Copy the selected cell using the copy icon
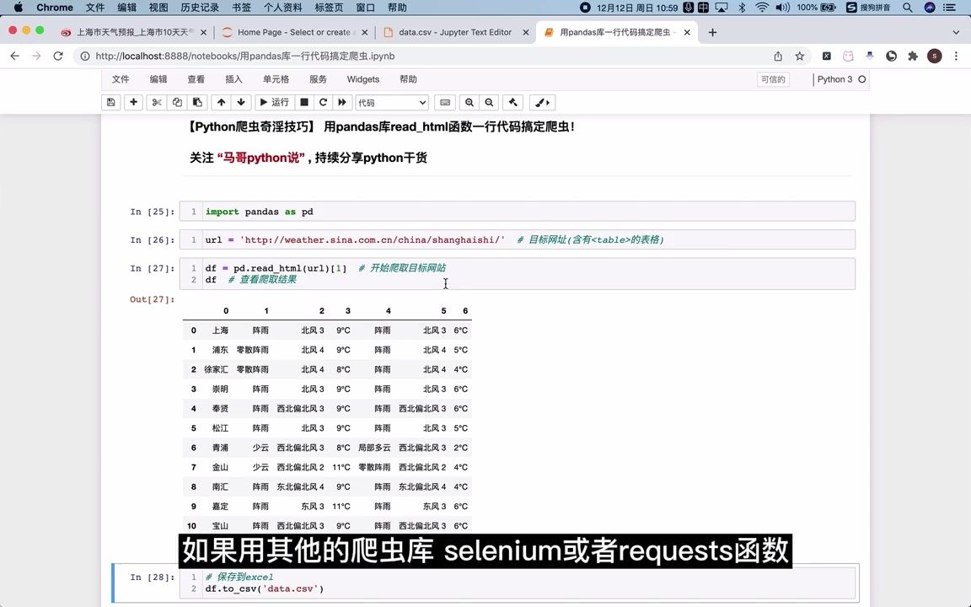The image size is (971, 607). tap(177, 102)
